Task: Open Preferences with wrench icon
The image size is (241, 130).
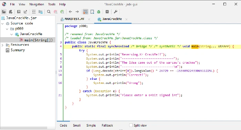Action: pos(116,12)
